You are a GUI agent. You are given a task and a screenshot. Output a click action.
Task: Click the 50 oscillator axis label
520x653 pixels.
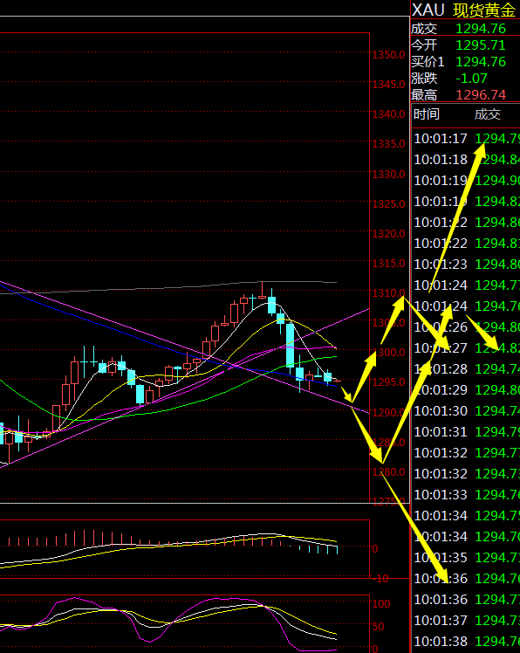click(378, 626)
